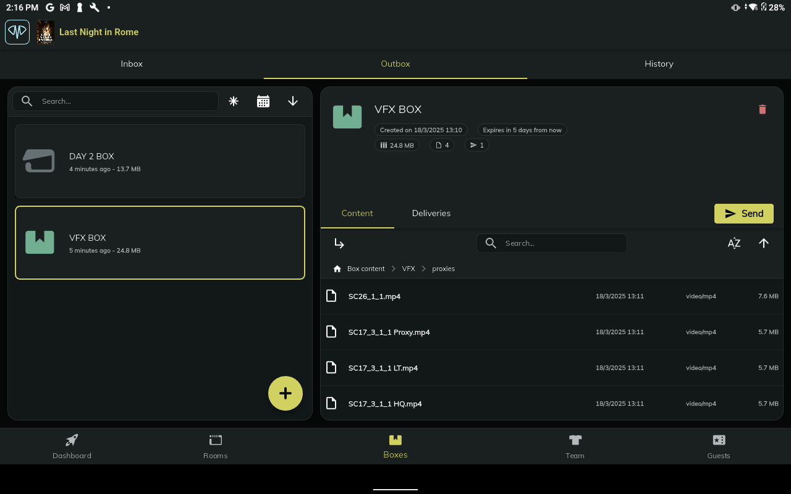Select the DAY 2 BOX item

tap(160, 161)
